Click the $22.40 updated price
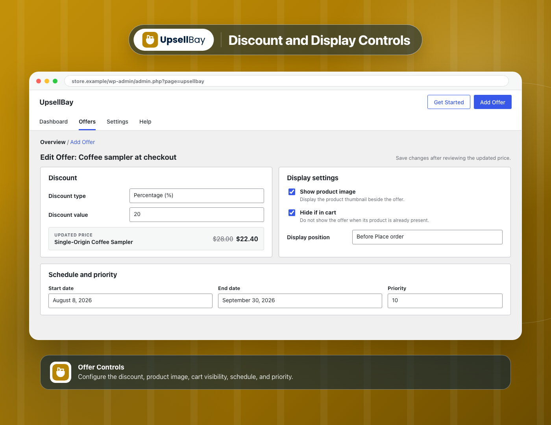 pyautogui.click(x=247, y=239)
